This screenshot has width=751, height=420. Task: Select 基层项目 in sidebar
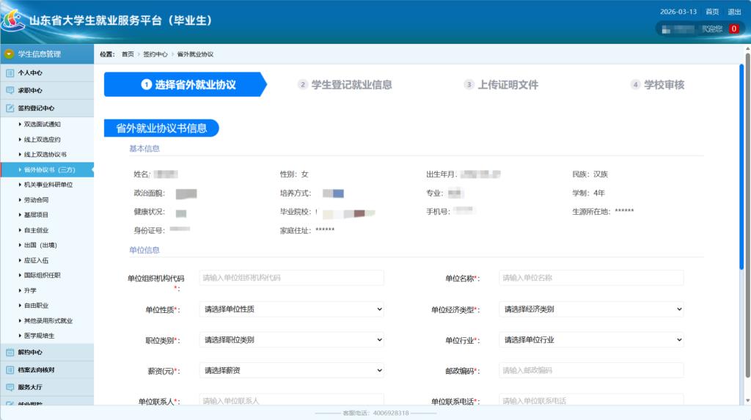coord(36,215)
